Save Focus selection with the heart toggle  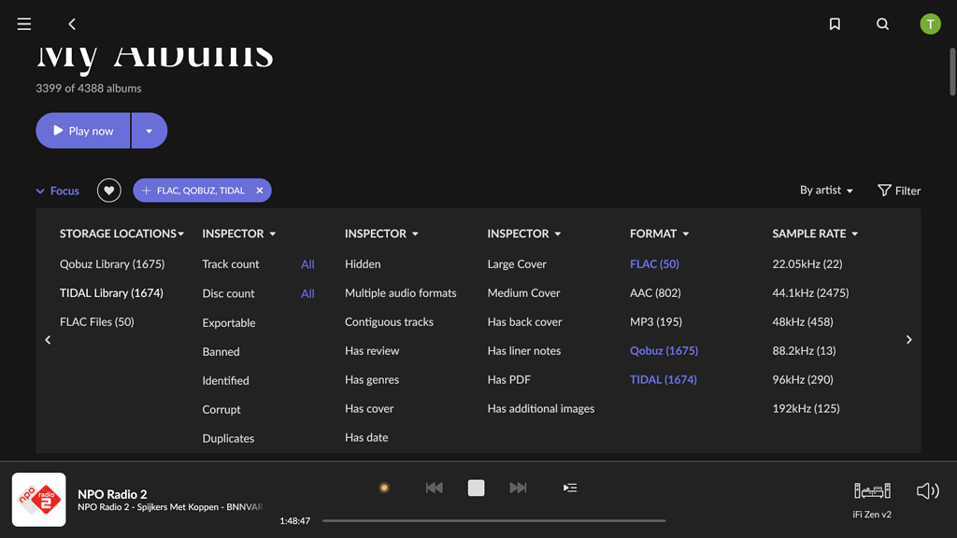tap(108, 190)
